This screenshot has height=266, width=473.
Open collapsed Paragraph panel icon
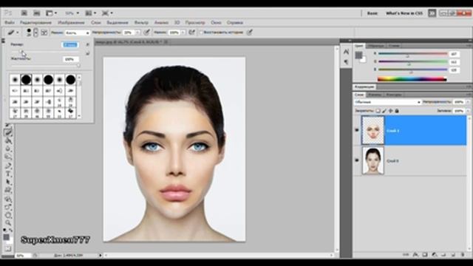[x=346, y=62]
